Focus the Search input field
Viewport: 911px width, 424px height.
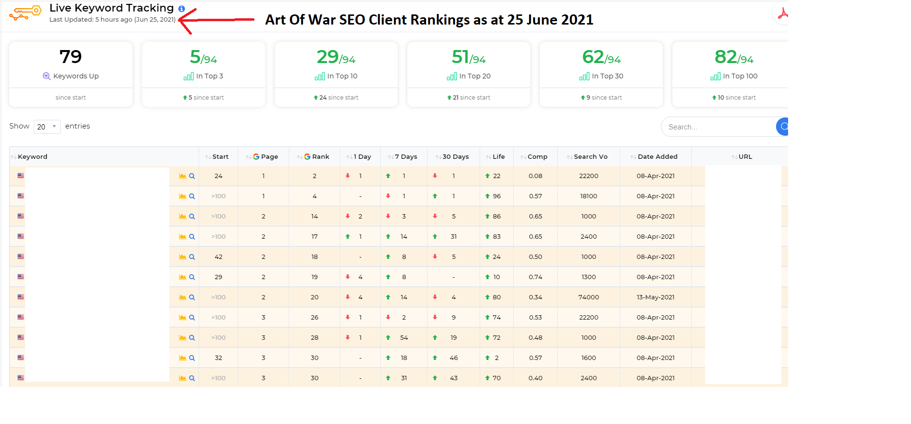point(718,127)
